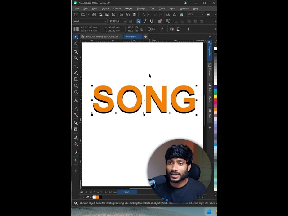Expand the hidden property bar items chevron
288x216 pixels.
click(x=216, y=29)
